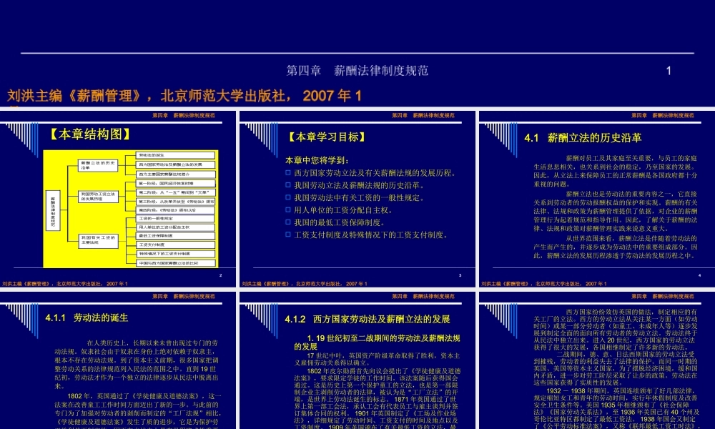
Task: Click paragraph starting 在人类历史上,长期以来
Action: (137, 364)
